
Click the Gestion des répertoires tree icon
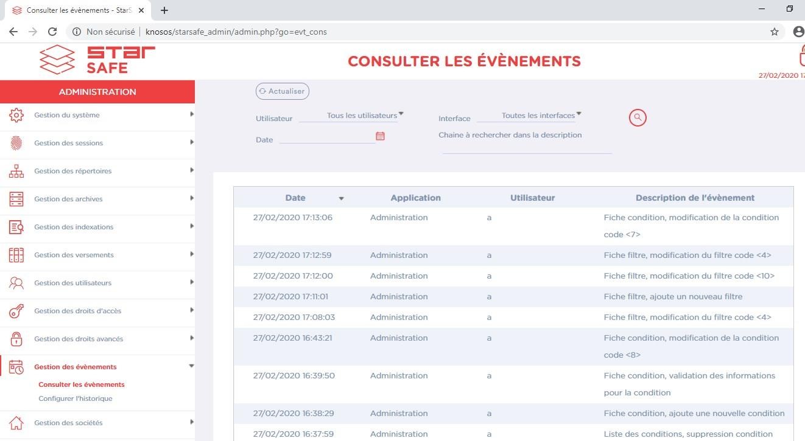pos(16,171)
